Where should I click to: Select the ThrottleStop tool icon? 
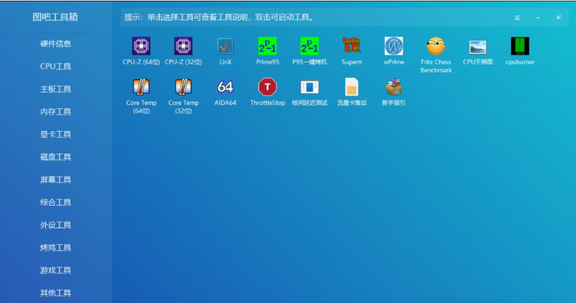pyautogui.click(x=267, y=87)
